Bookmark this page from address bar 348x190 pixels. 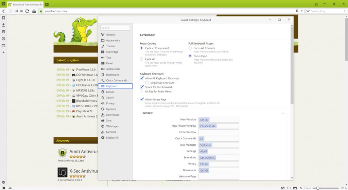point(297,11)
